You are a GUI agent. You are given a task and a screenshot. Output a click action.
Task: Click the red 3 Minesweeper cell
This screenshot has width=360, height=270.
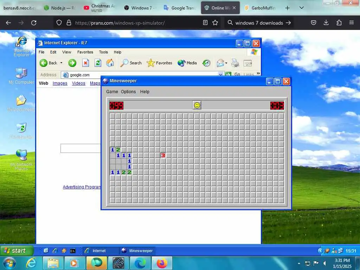pyautogui.click(x=163, y=155)
